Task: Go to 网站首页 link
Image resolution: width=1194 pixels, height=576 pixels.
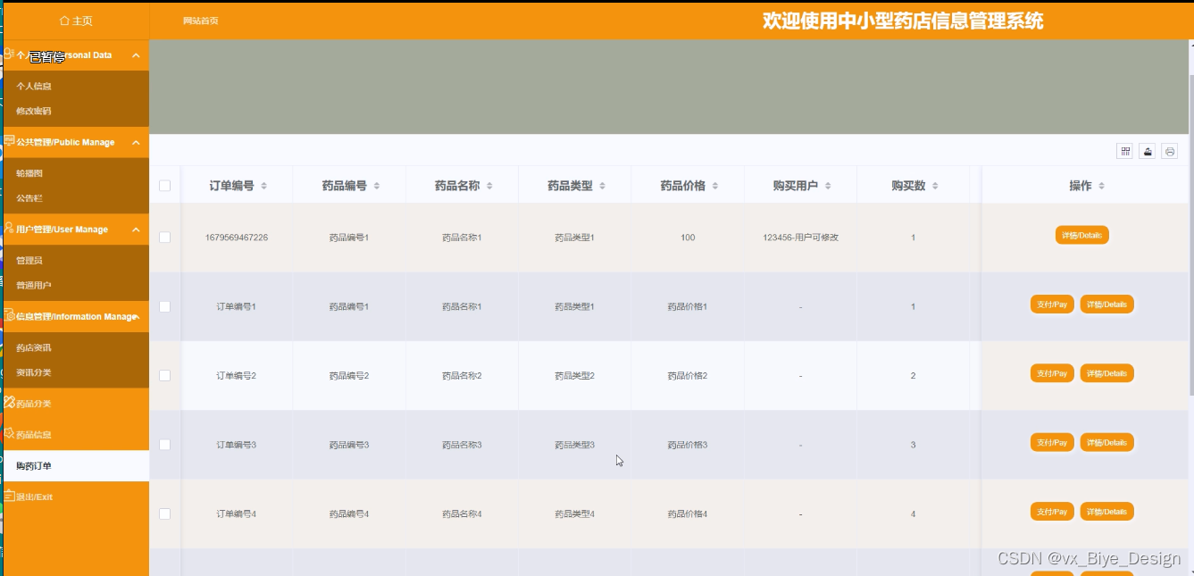Action: click(201, 21)
